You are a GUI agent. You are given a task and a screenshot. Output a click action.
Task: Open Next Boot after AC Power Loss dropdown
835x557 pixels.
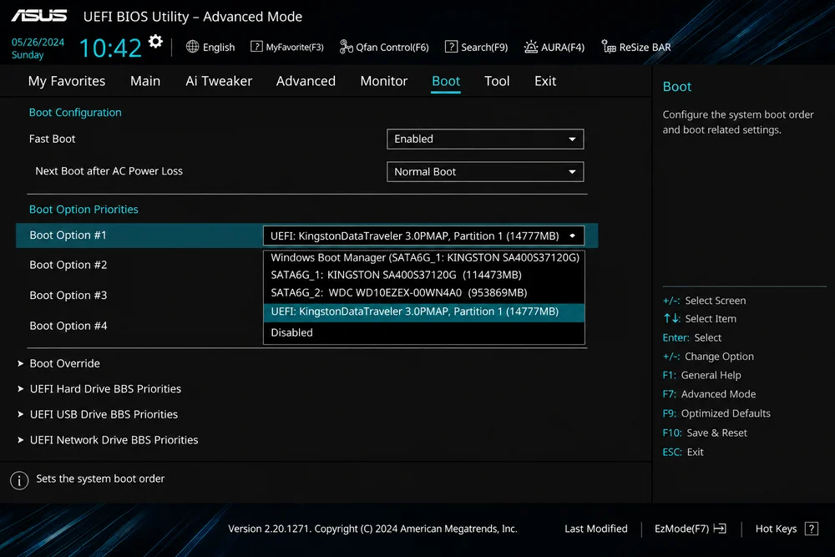click(x=485, y=171)
